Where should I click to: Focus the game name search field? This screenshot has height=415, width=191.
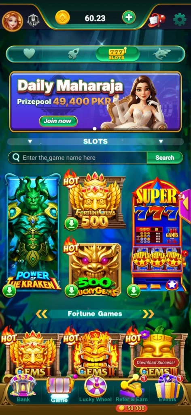[x=77, y=158]
